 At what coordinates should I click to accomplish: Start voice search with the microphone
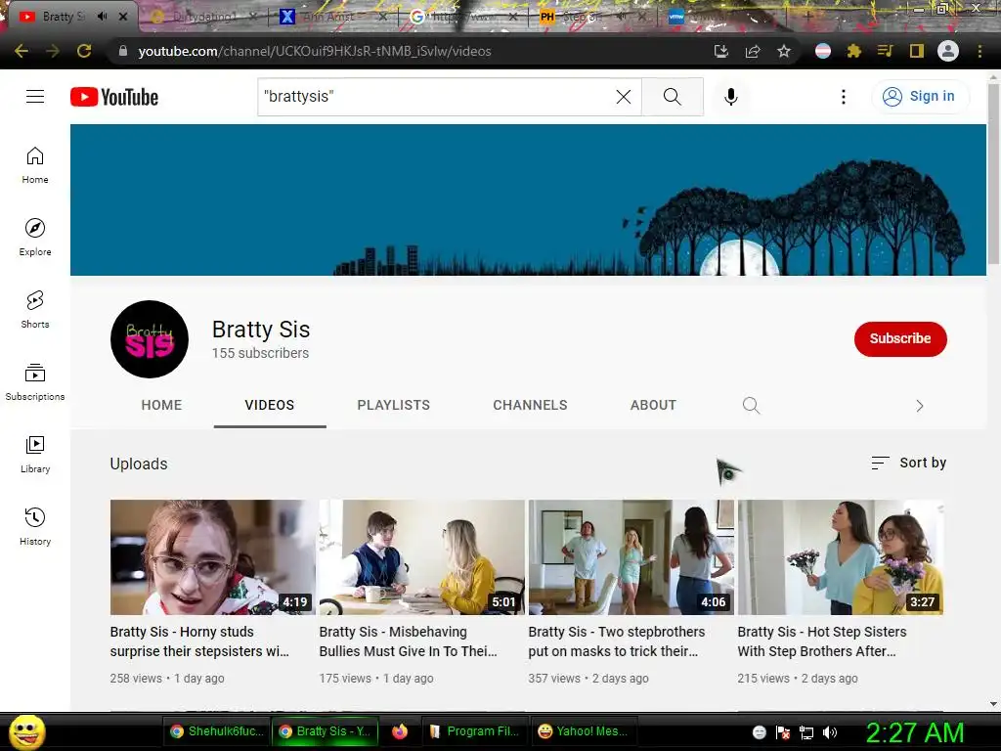point(731,97)
